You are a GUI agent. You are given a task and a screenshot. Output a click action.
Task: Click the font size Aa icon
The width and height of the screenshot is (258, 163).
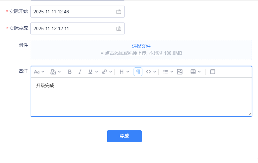(37, 72)
